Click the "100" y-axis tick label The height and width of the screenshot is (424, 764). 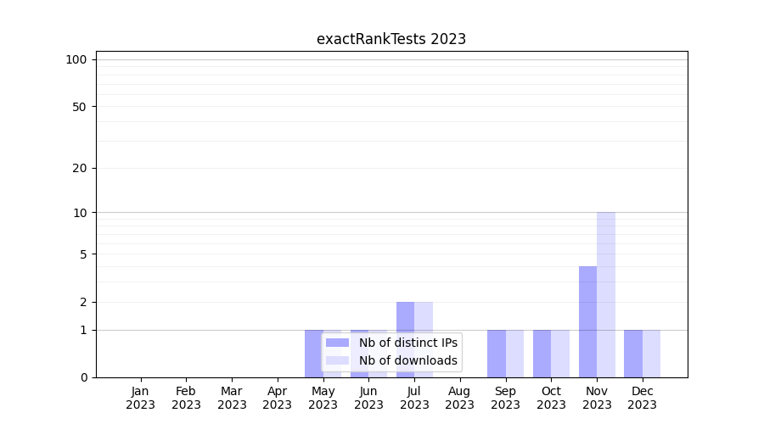click(x=76, y=59)
